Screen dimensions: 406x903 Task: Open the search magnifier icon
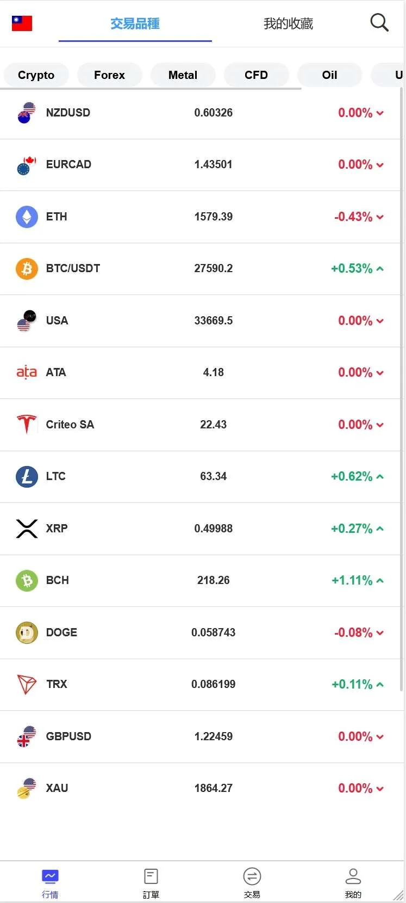379,23
